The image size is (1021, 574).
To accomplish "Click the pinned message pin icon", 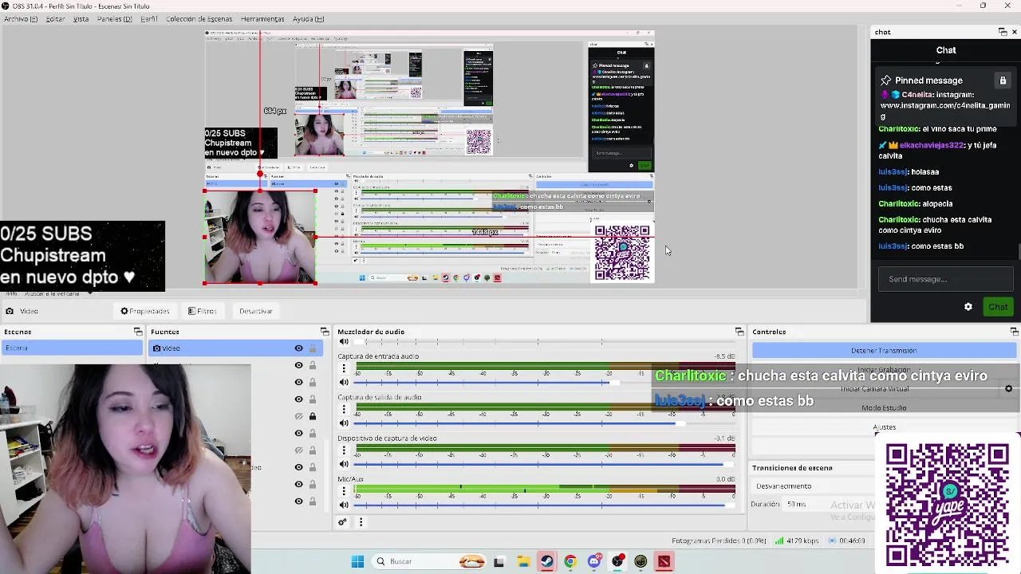I will point(885,81).
